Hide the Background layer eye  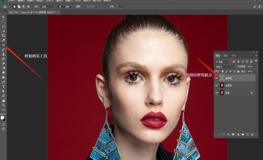click(216, 93)
